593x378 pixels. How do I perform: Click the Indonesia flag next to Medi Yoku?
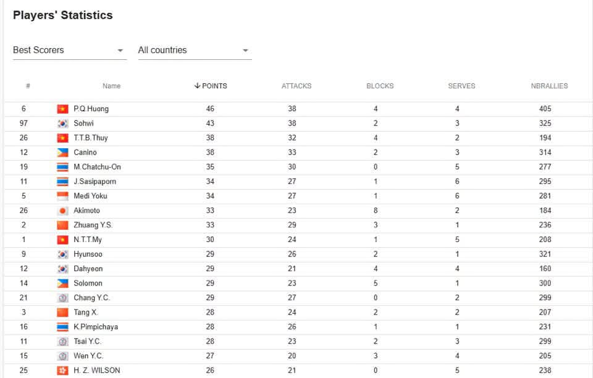coord(62,196)
